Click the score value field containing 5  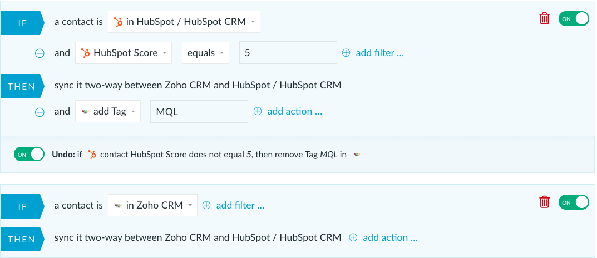(288, 52)
